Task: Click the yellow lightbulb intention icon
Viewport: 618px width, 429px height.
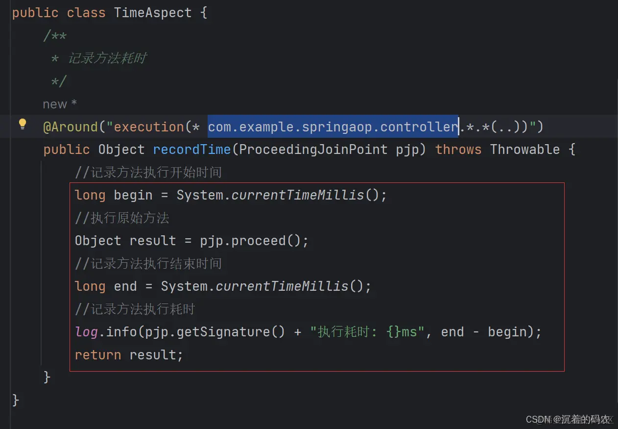Action: 23,124
